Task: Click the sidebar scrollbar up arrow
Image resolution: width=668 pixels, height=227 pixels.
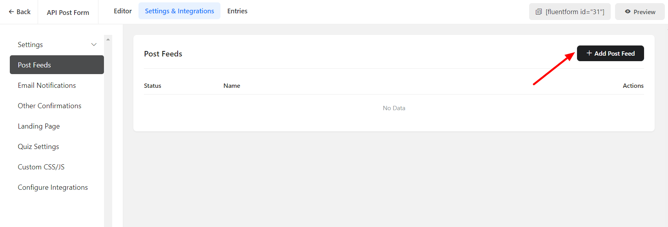Action: click(108, 40)
